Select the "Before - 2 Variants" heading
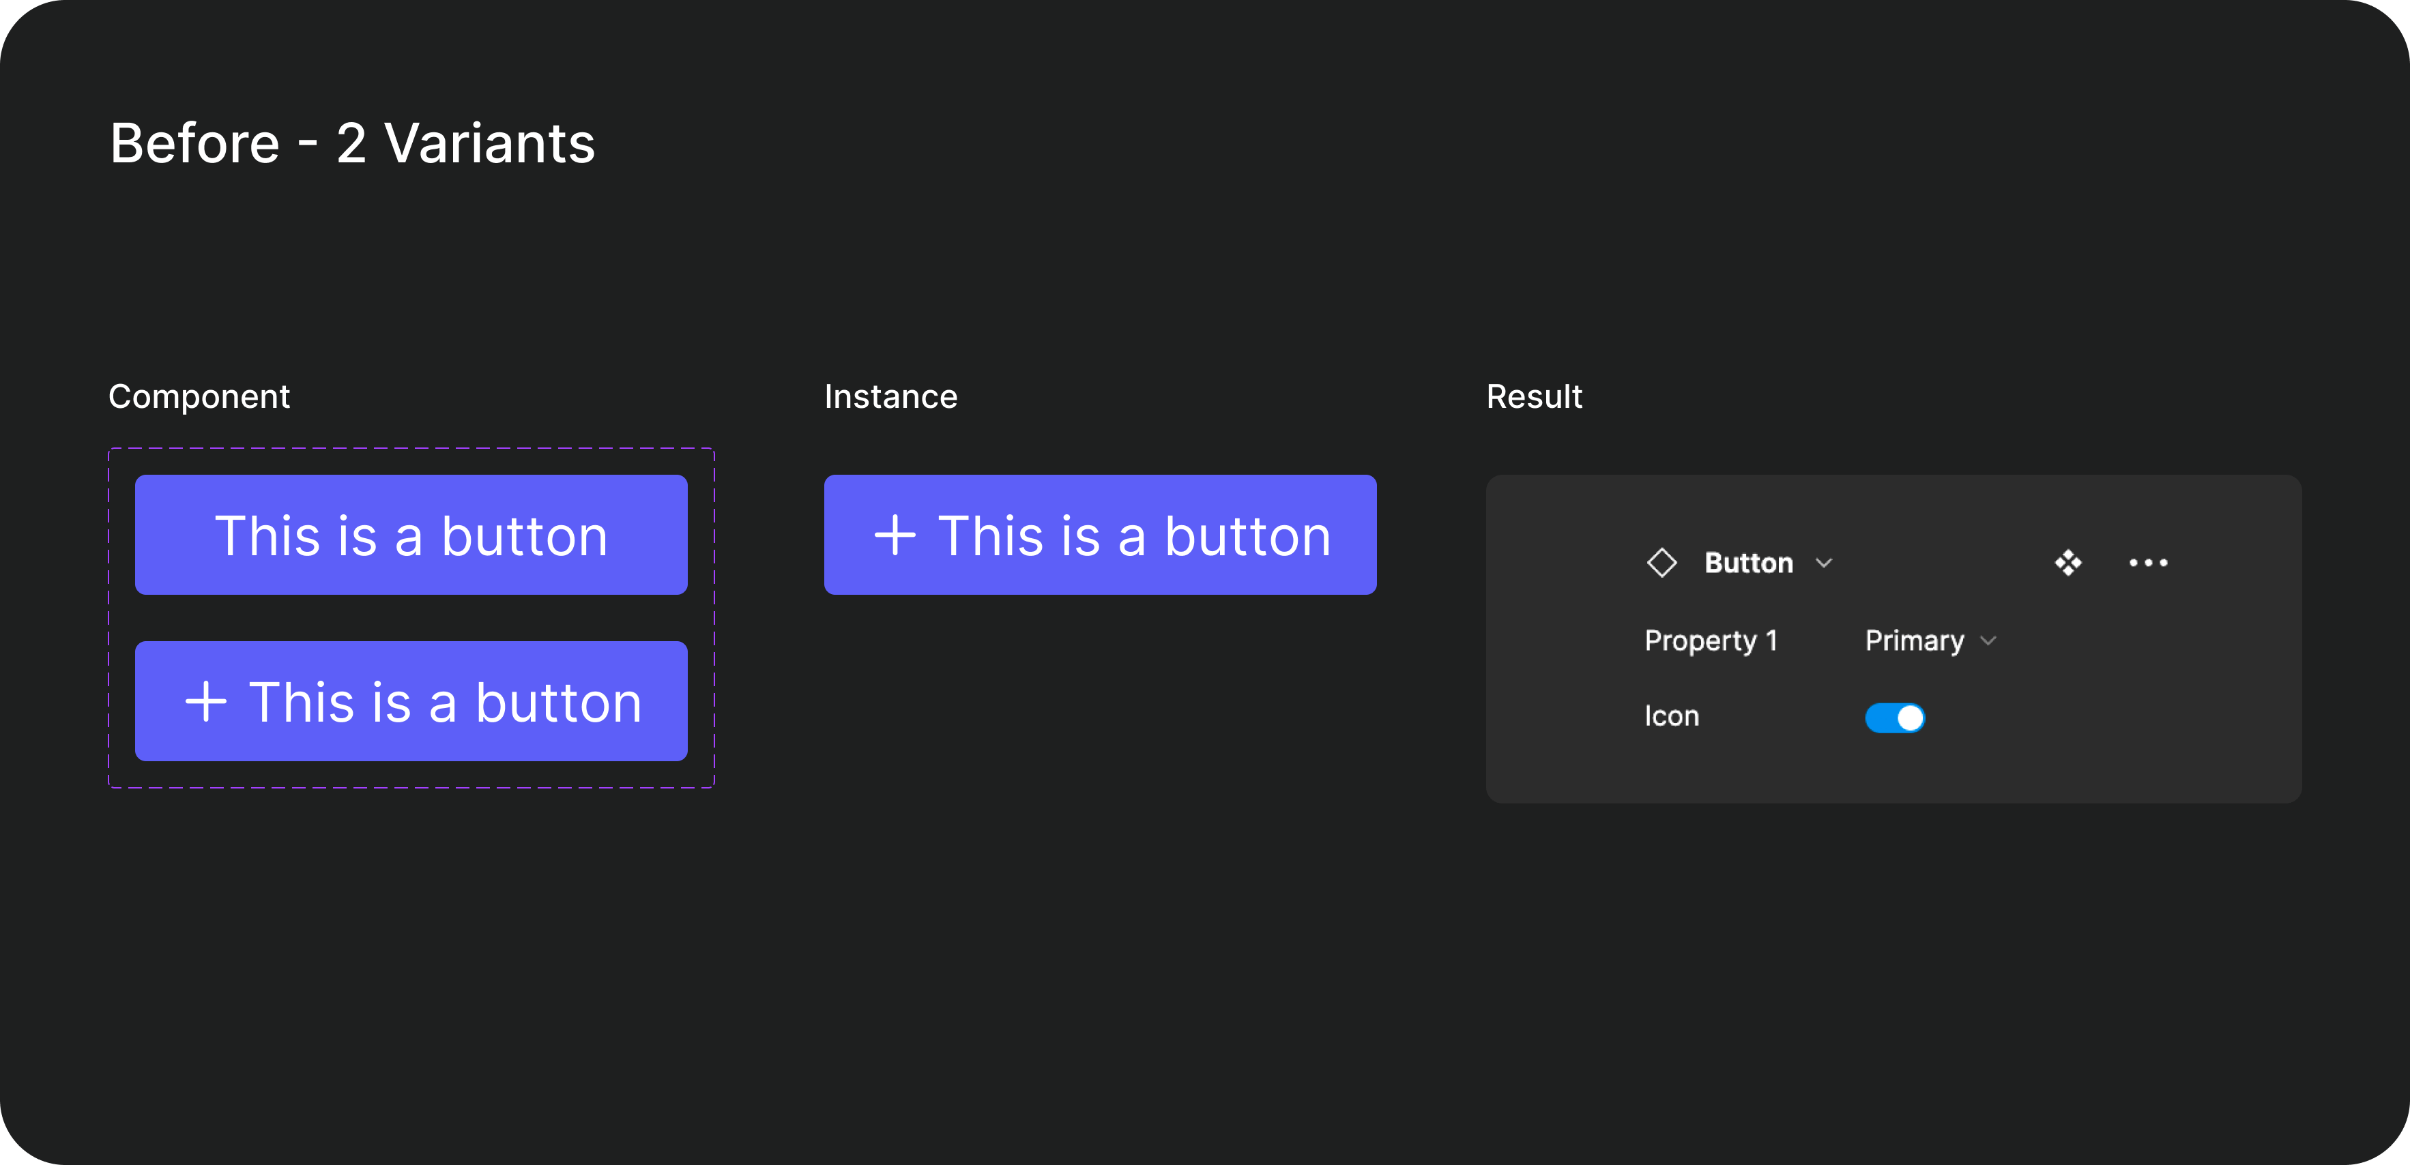 353,143
